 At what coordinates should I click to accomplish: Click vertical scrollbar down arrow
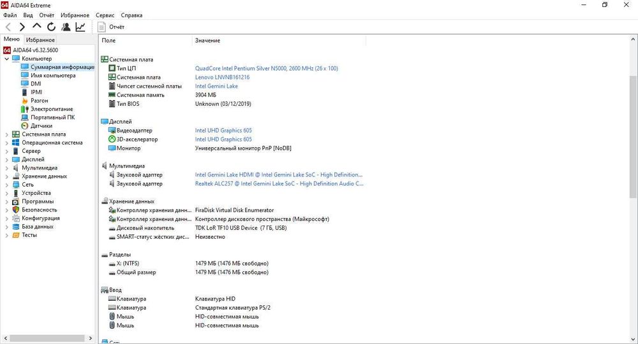pos(633,339)
